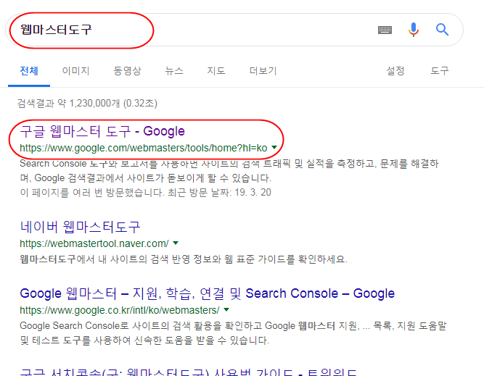Click the 최근 방문 날짜: 19. 3. 20 text
The height and width of the screenshot is (376, 484).
click(219, 193)
